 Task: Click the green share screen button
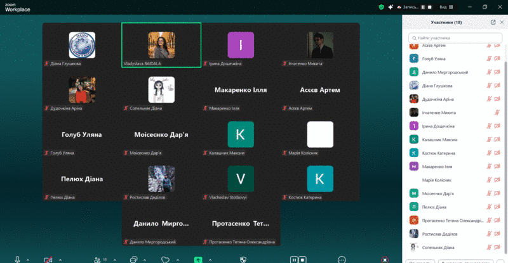coord(198,259)
